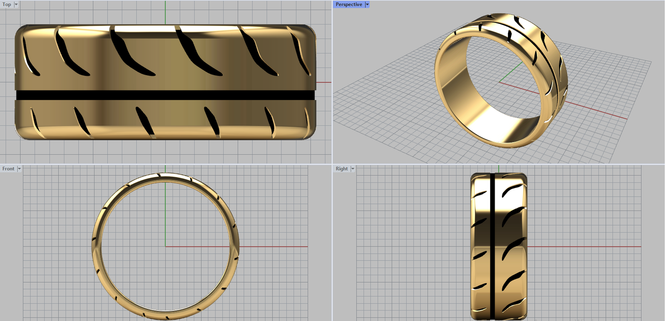Click the vertical divider between Top and Perspective
This screenshot has width=666, height=321.
(x=333, y=83)
